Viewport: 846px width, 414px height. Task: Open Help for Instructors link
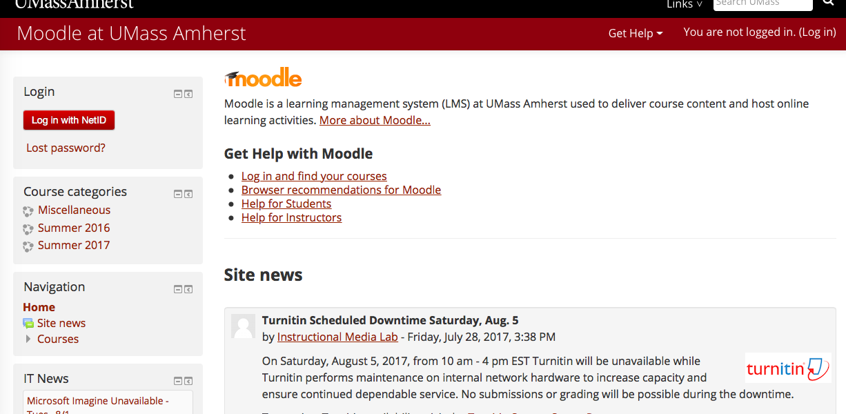[291, 217]
